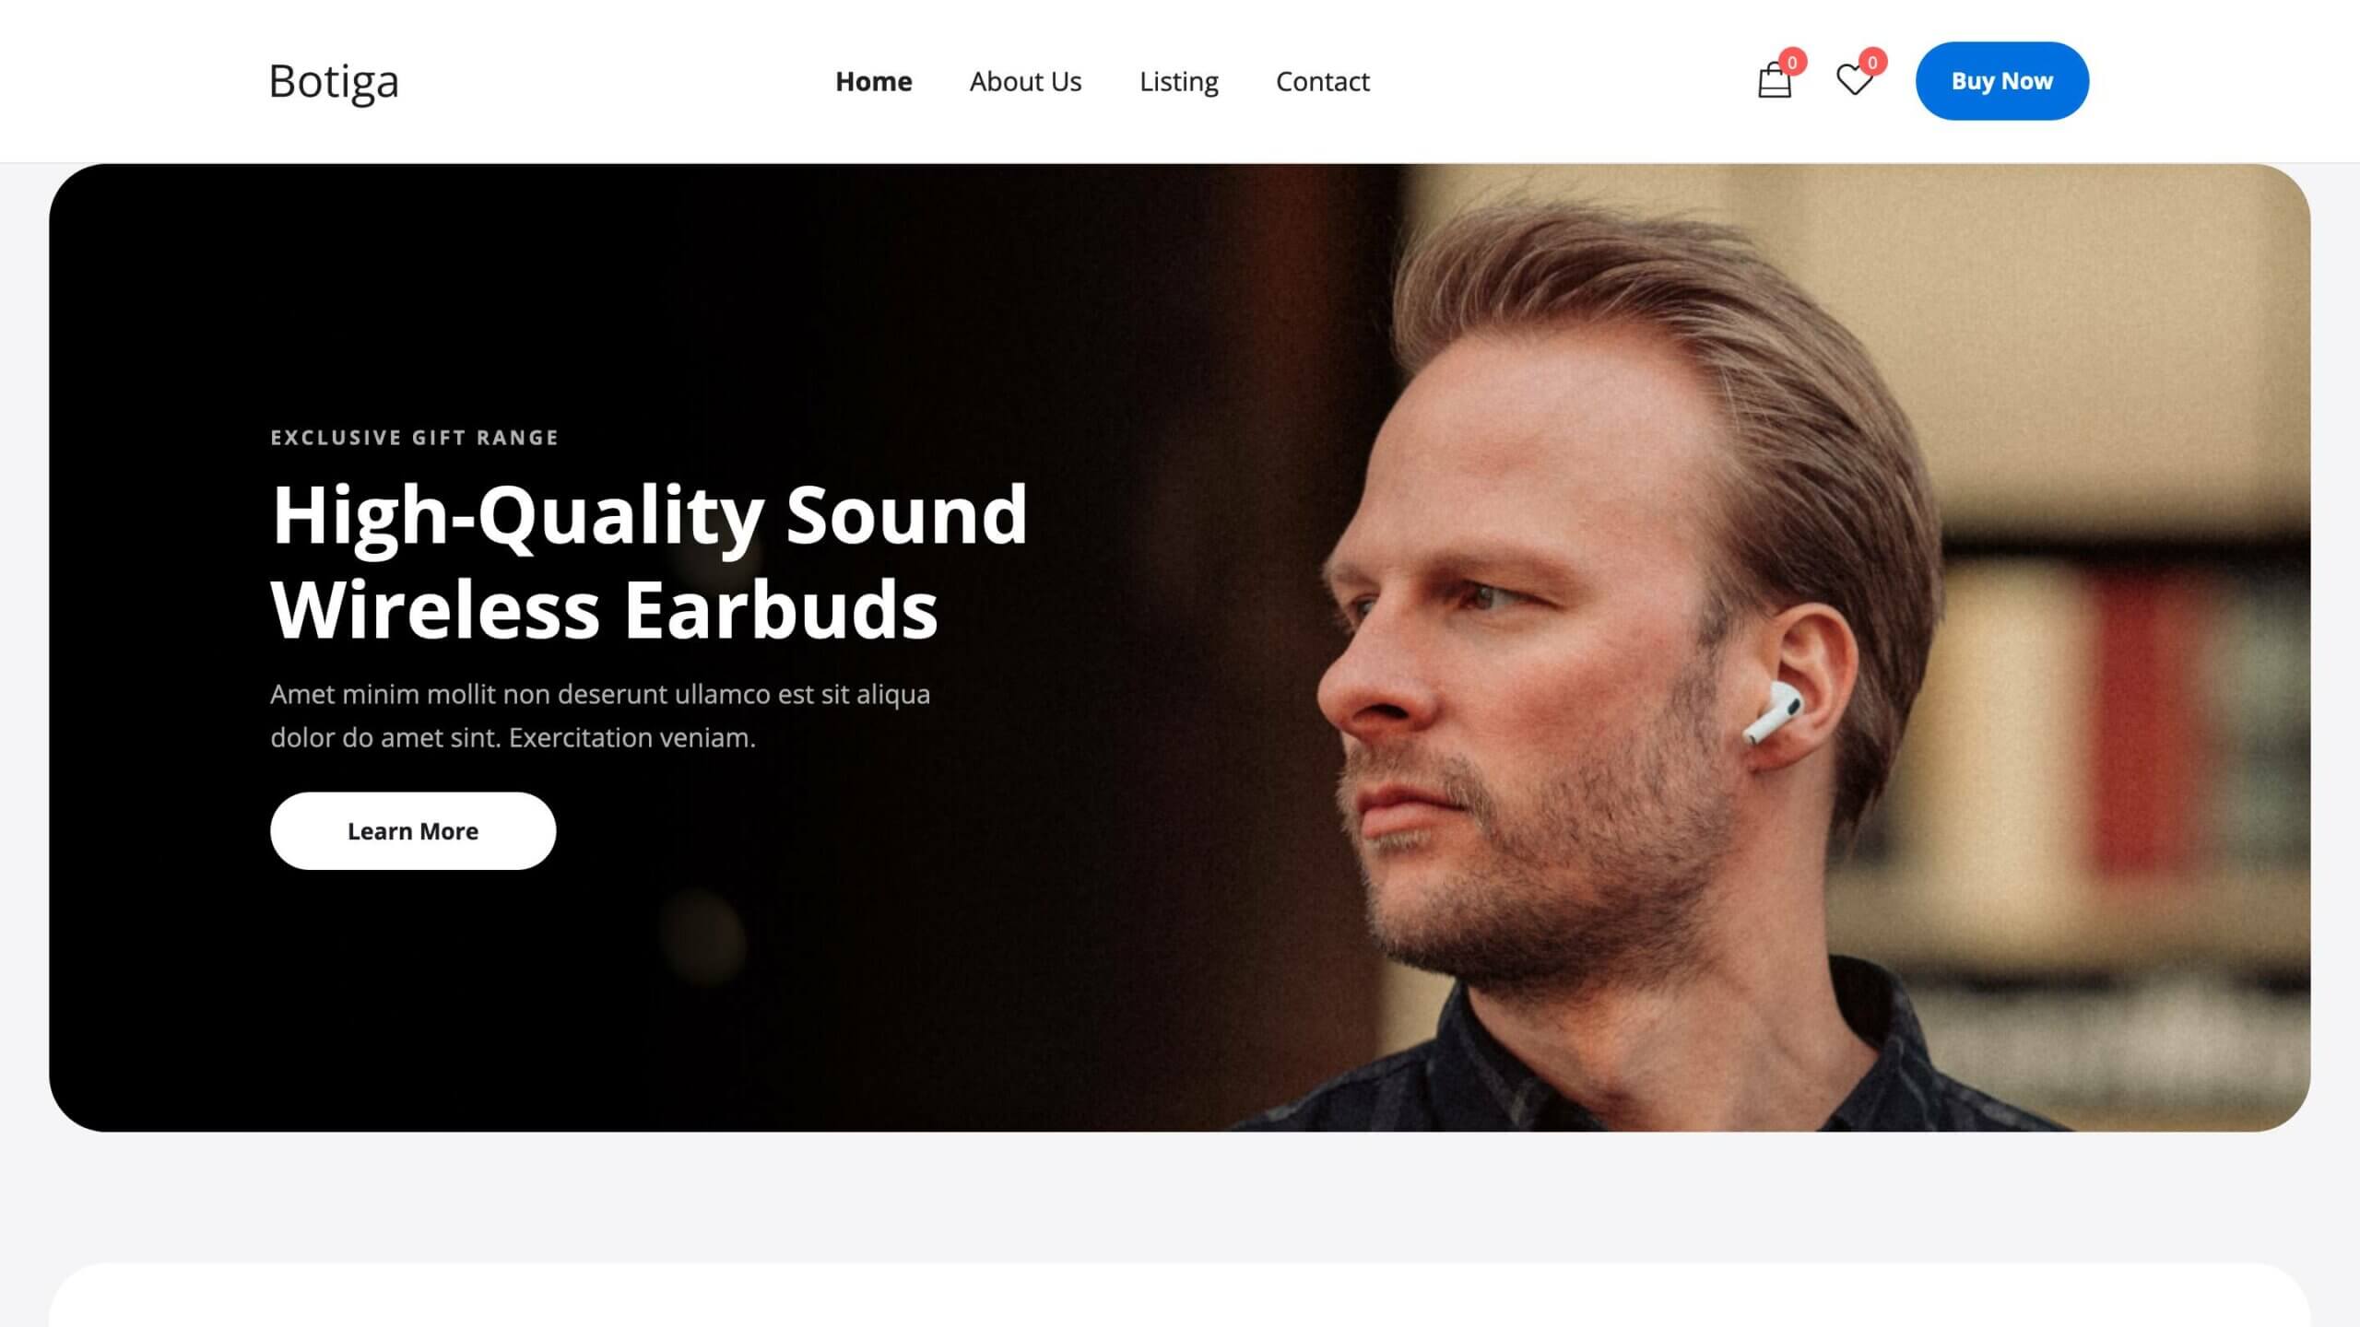
Task: Click the High-Quality Sound heading line
Action: 649,516
